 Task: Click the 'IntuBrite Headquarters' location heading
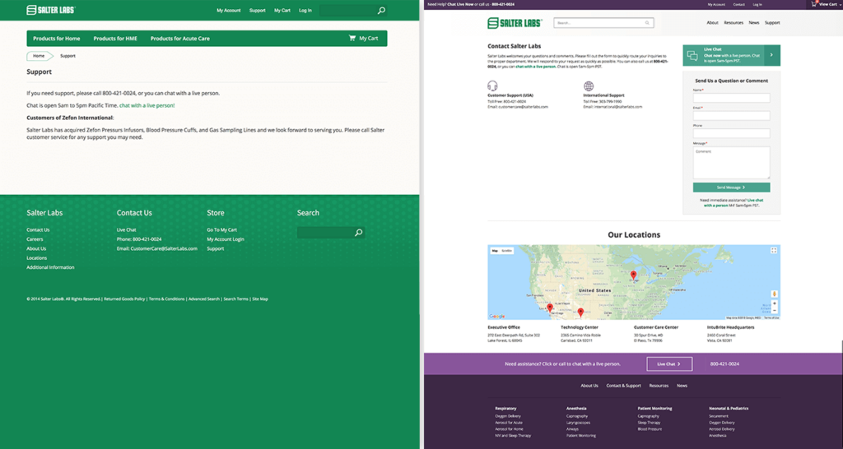731,327
